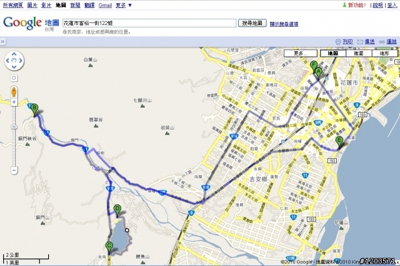Pan map up with the north arrow
Viewport: 400px width, 266px height.
pyautogui.click(x=14, y=54)
